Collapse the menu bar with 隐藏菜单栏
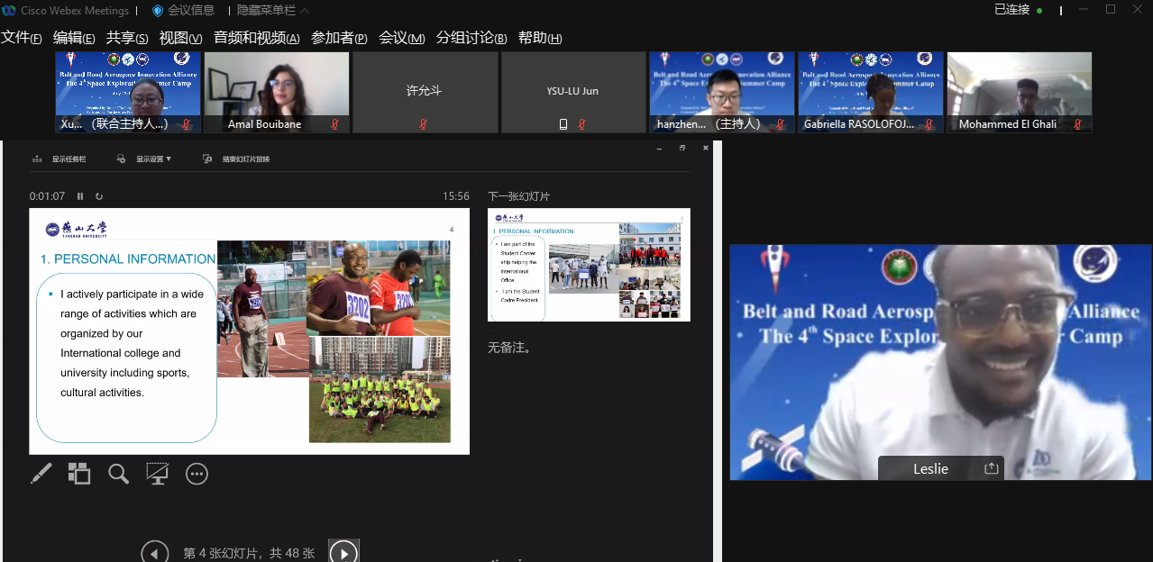Screen dimensions: 1153x562 pos(272,10)
